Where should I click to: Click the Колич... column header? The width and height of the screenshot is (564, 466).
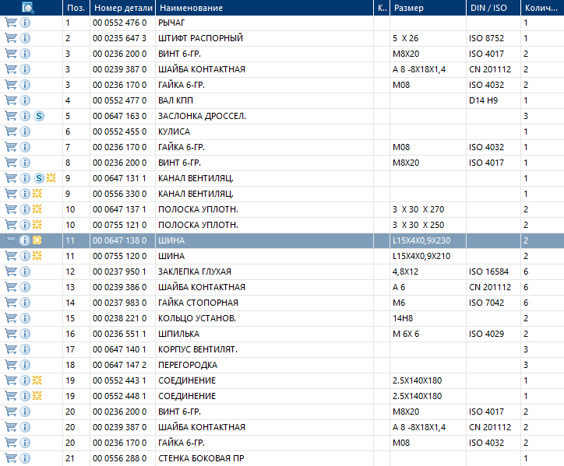click(x=542, y=8)
